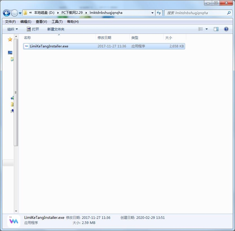Navigate to PC下载网2.29 folder in path

[x=72, y=13]
